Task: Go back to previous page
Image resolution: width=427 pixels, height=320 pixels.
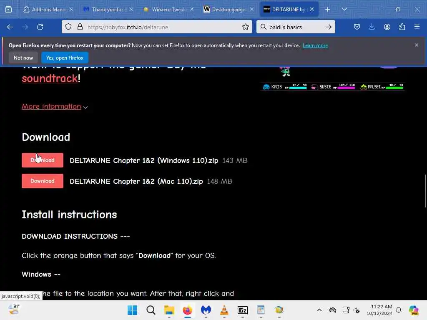Action: click(10, 27)
